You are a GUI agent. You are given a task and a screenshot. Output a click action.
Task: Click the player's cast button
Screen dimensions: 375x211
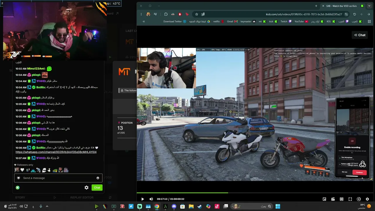coord(333,199)
